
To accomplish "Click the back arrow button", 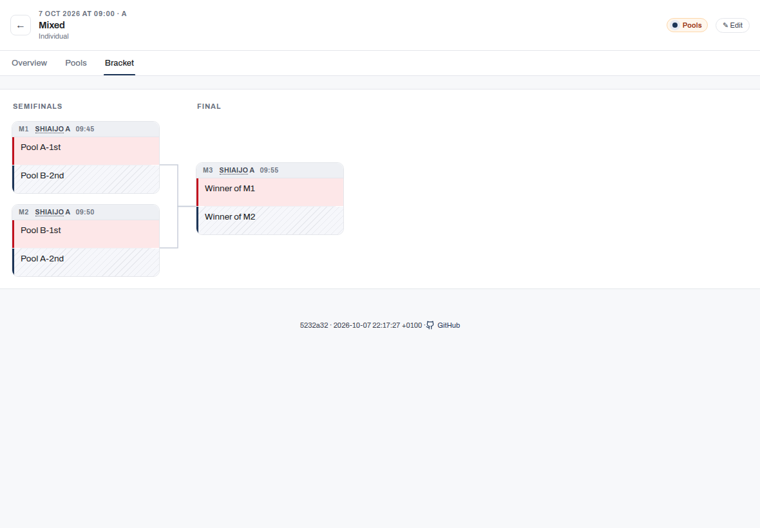I will (x=21, y=25).
